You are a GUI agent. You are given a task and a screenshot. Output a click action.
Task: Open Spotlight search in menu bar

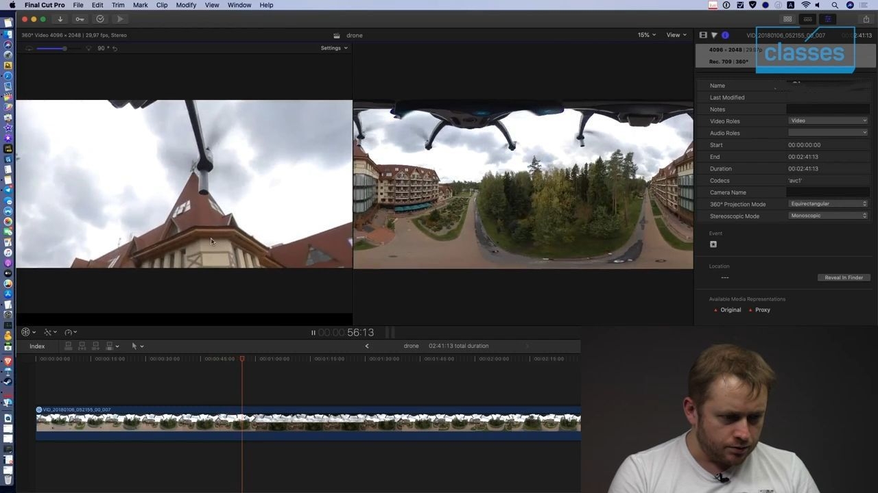click(x=835, y=5)
